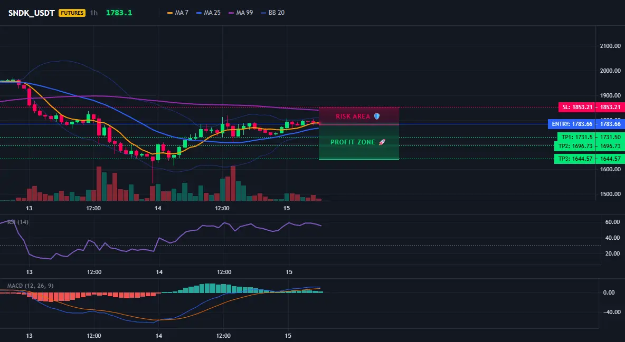Click date 14 on MACD time axis
The width and height of the screenshot is (625, 342).
(159, 336)
